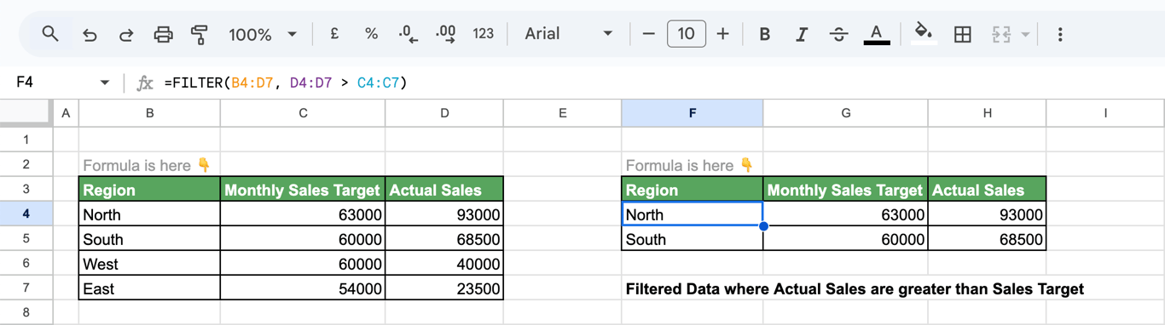Toggle strikethrough formatting
1165x325 pixels.
839,34
